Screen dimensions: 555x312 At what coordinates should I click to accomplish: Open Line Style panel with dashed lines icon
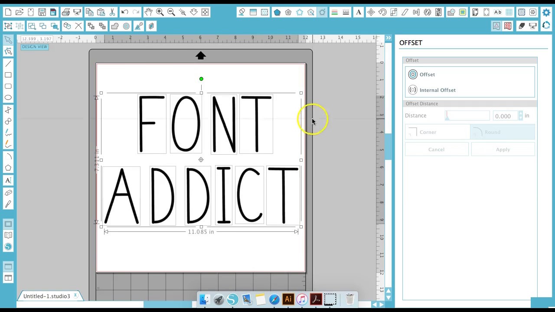click(346, 12)
